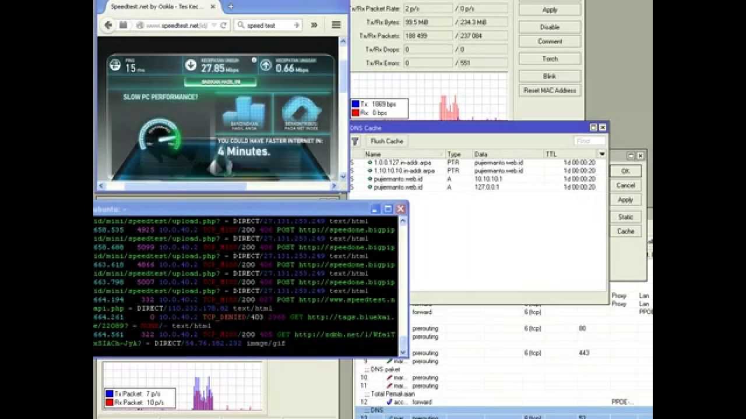Click the share result button under download speed
Viewport: 746px width, 419px height.
coord(221,82)
